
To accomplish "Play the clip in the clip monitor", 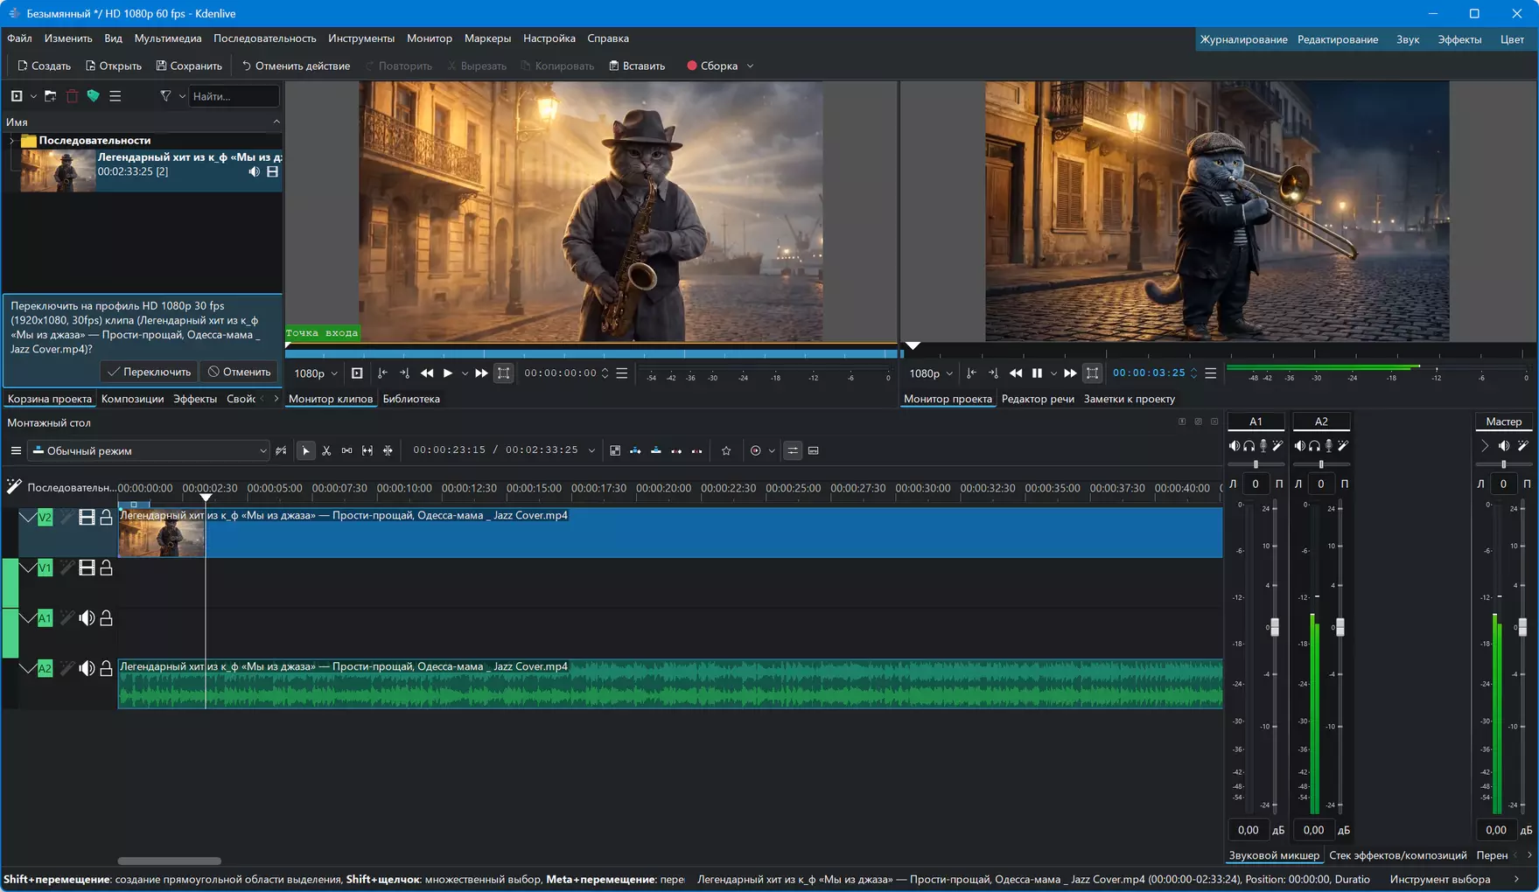I will [448, 373].
